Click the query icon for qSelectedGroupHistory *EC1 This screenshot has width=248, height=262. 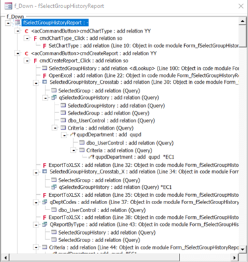[x=54, y=187]
